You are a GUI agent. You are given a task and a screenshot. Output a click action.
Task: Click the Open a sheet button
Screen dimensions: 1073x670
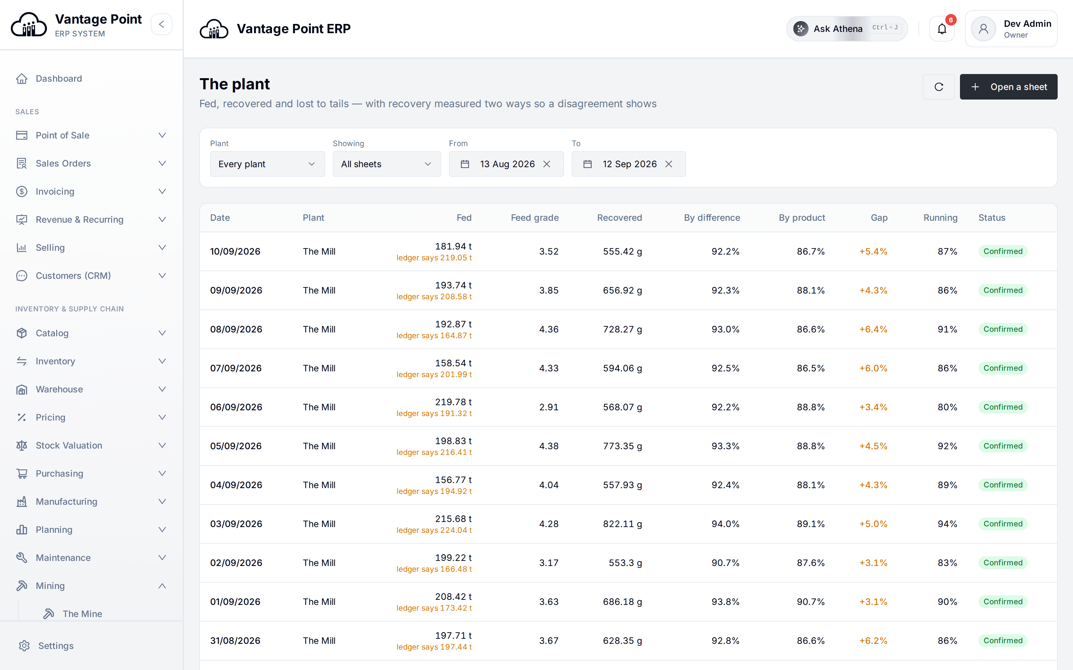1008,87
